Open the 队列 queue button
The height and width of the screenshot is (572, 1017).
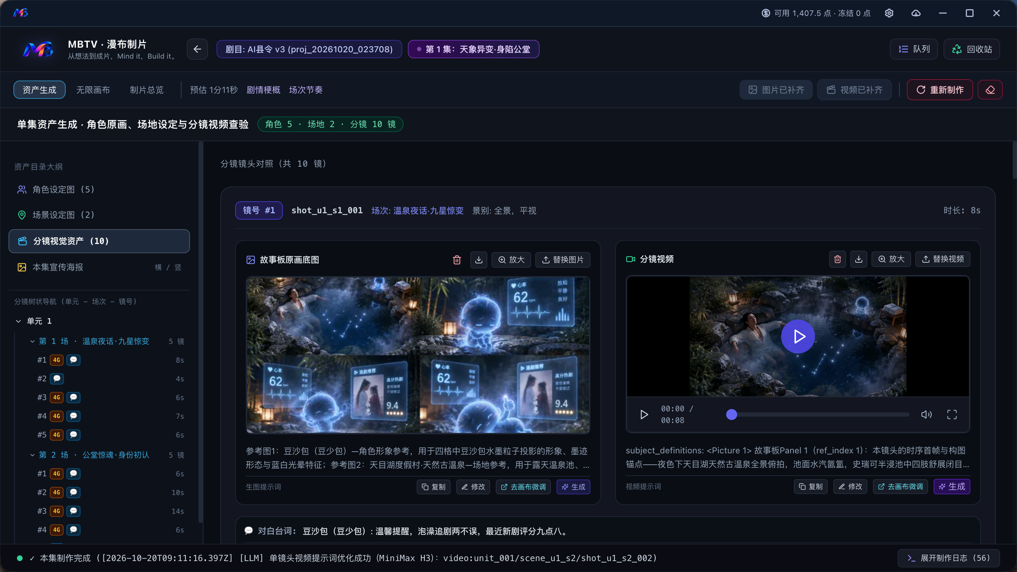(914, 49)
